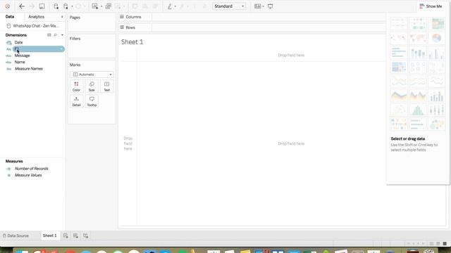Open the dropdown on the selected F1 field
Image resolution: width=451 pixels, height=253 pixels.
[x=61, y=49]
